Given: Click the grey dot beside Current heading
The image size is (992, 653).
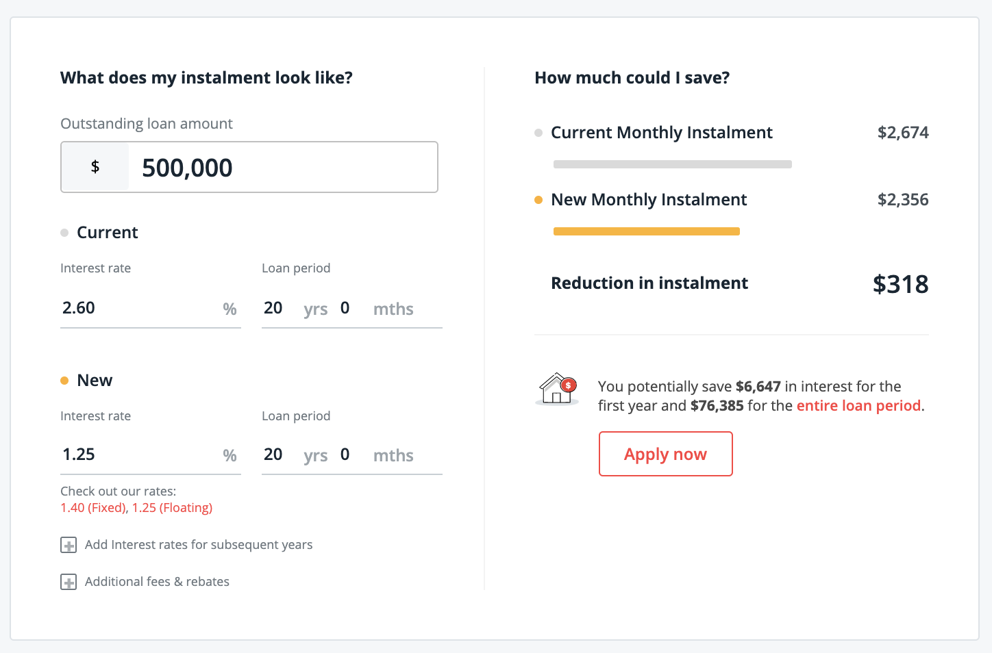Looking at the screenshot, I should [64, 233].
